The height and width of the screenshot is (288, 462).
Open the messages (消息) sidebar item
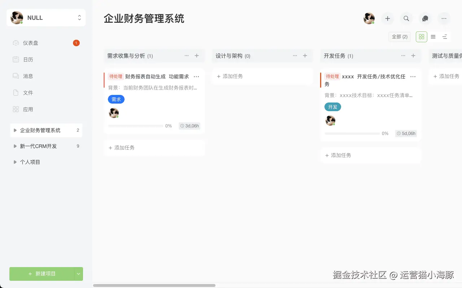point(46,76)
